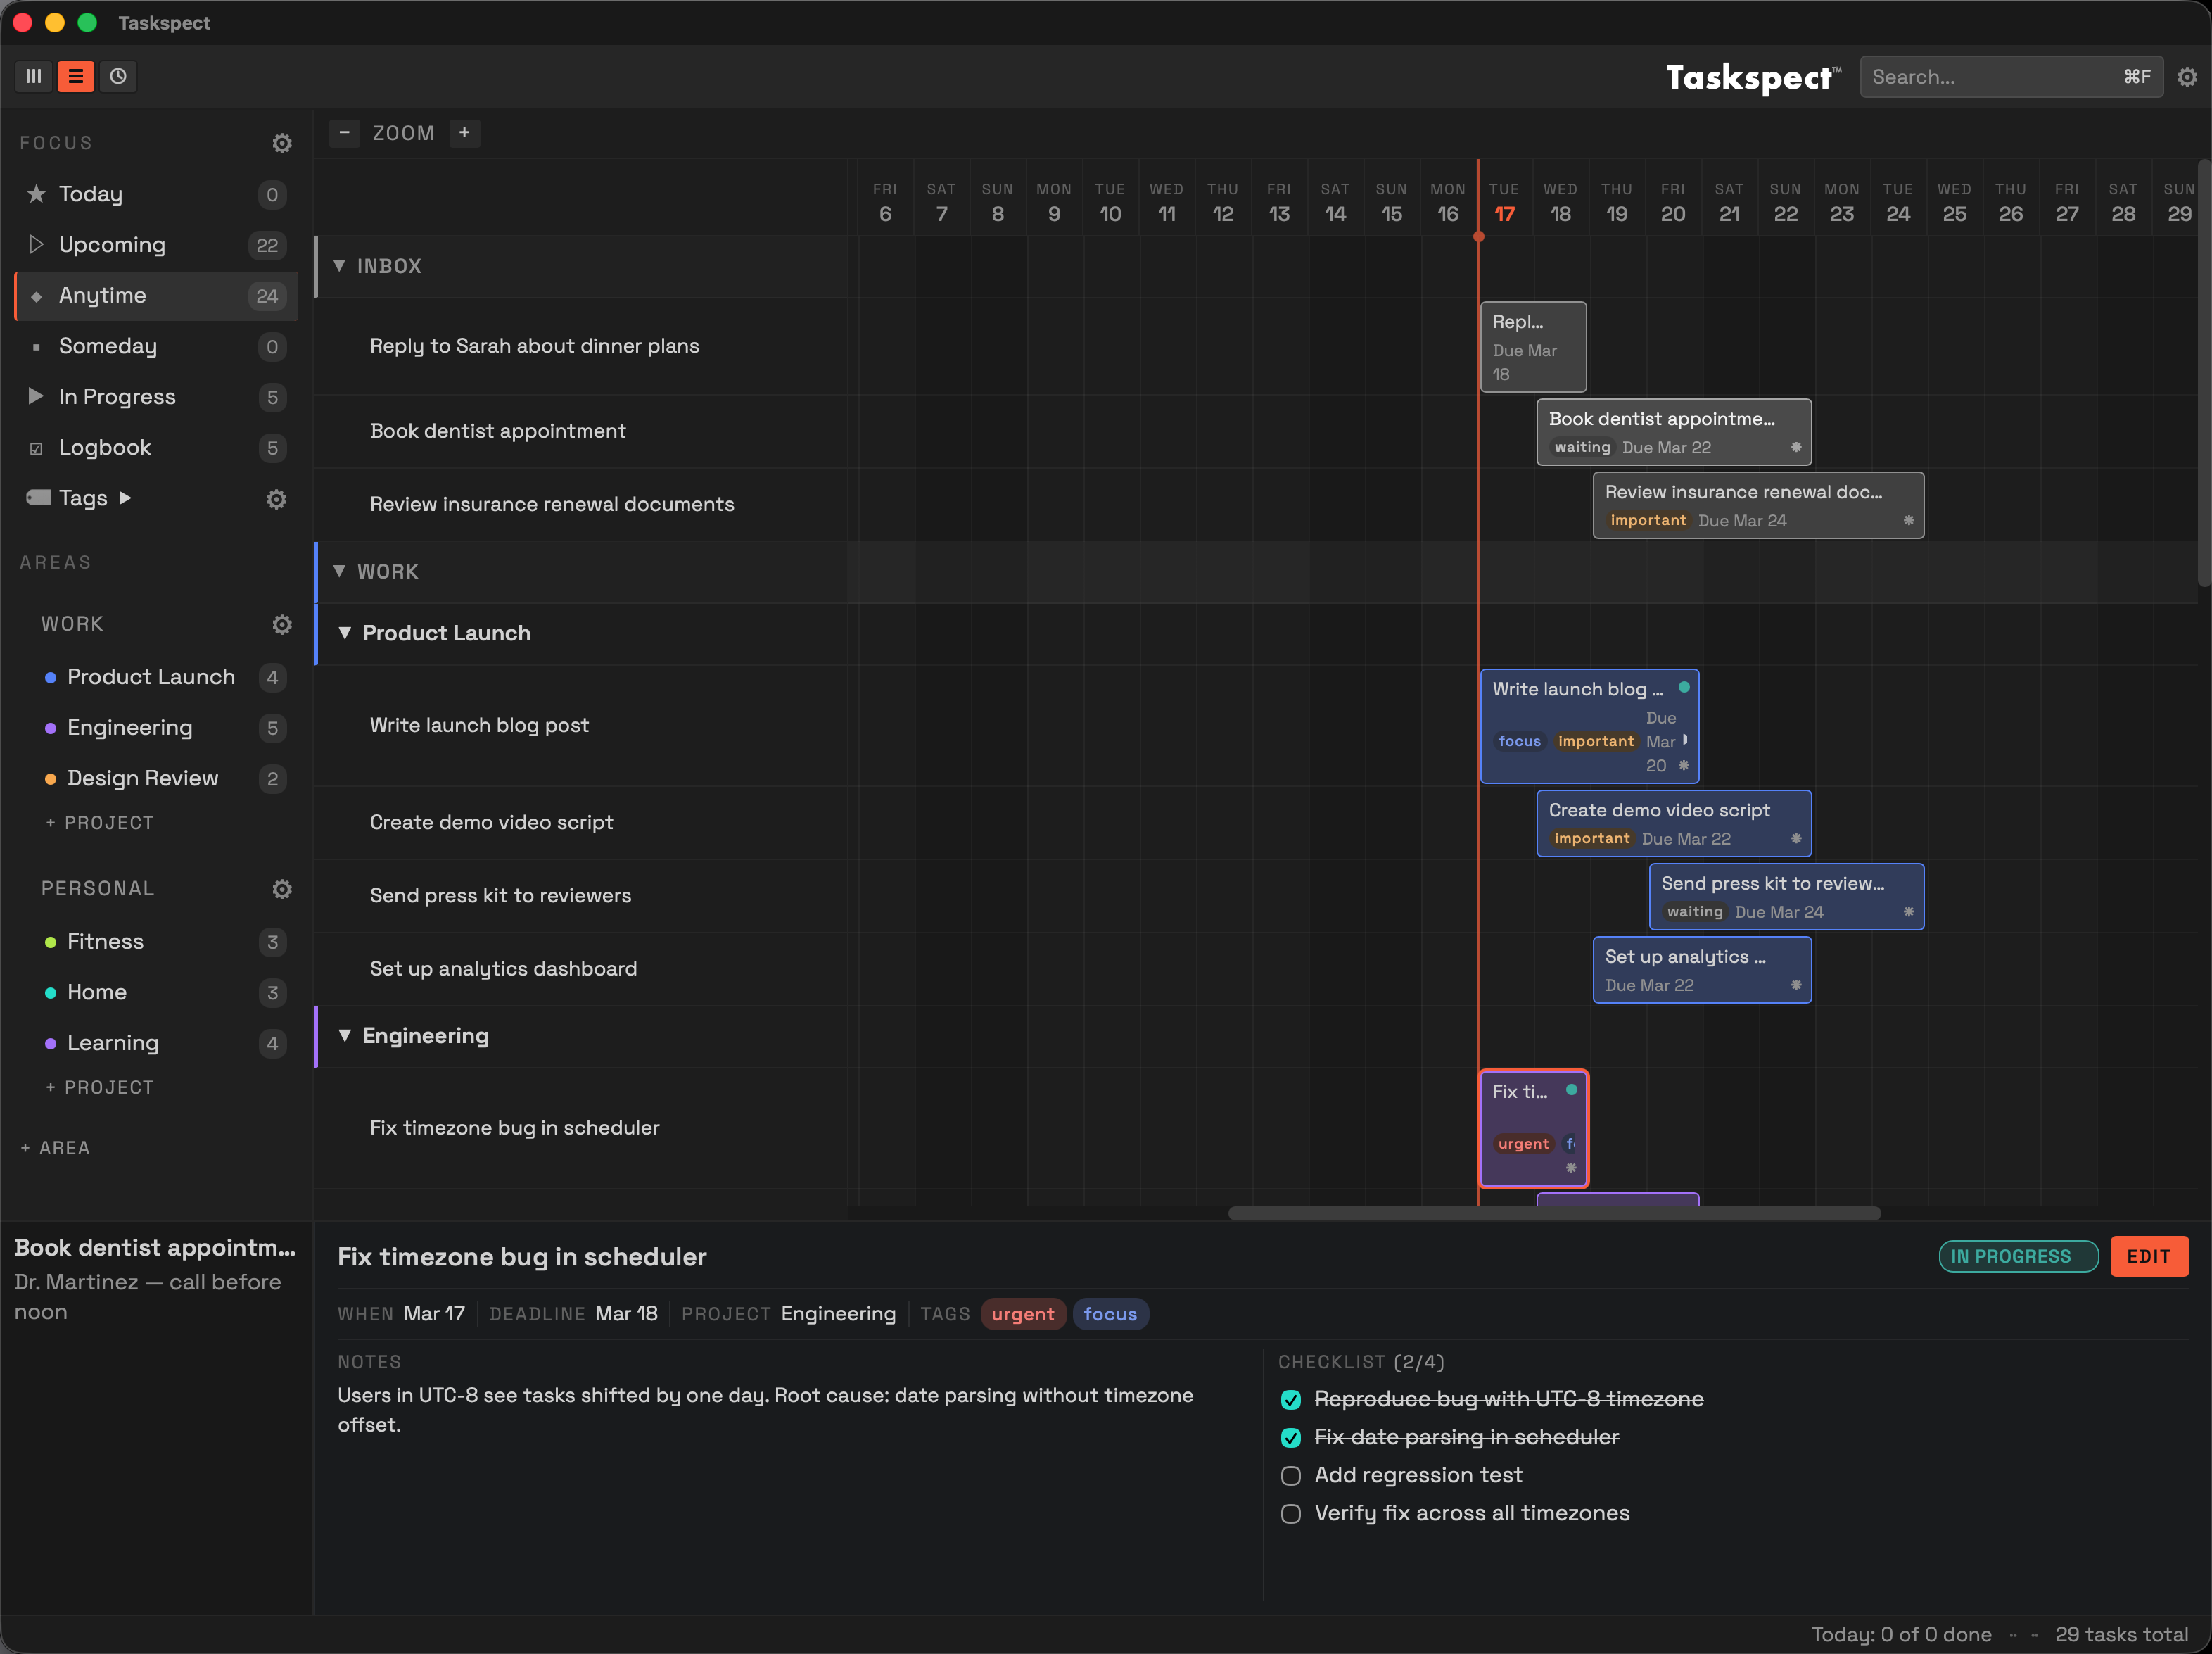The width and height of the screenshot is (2212, 1654).
Task: Click the active list view icon
Action: [x=76, y=76]
